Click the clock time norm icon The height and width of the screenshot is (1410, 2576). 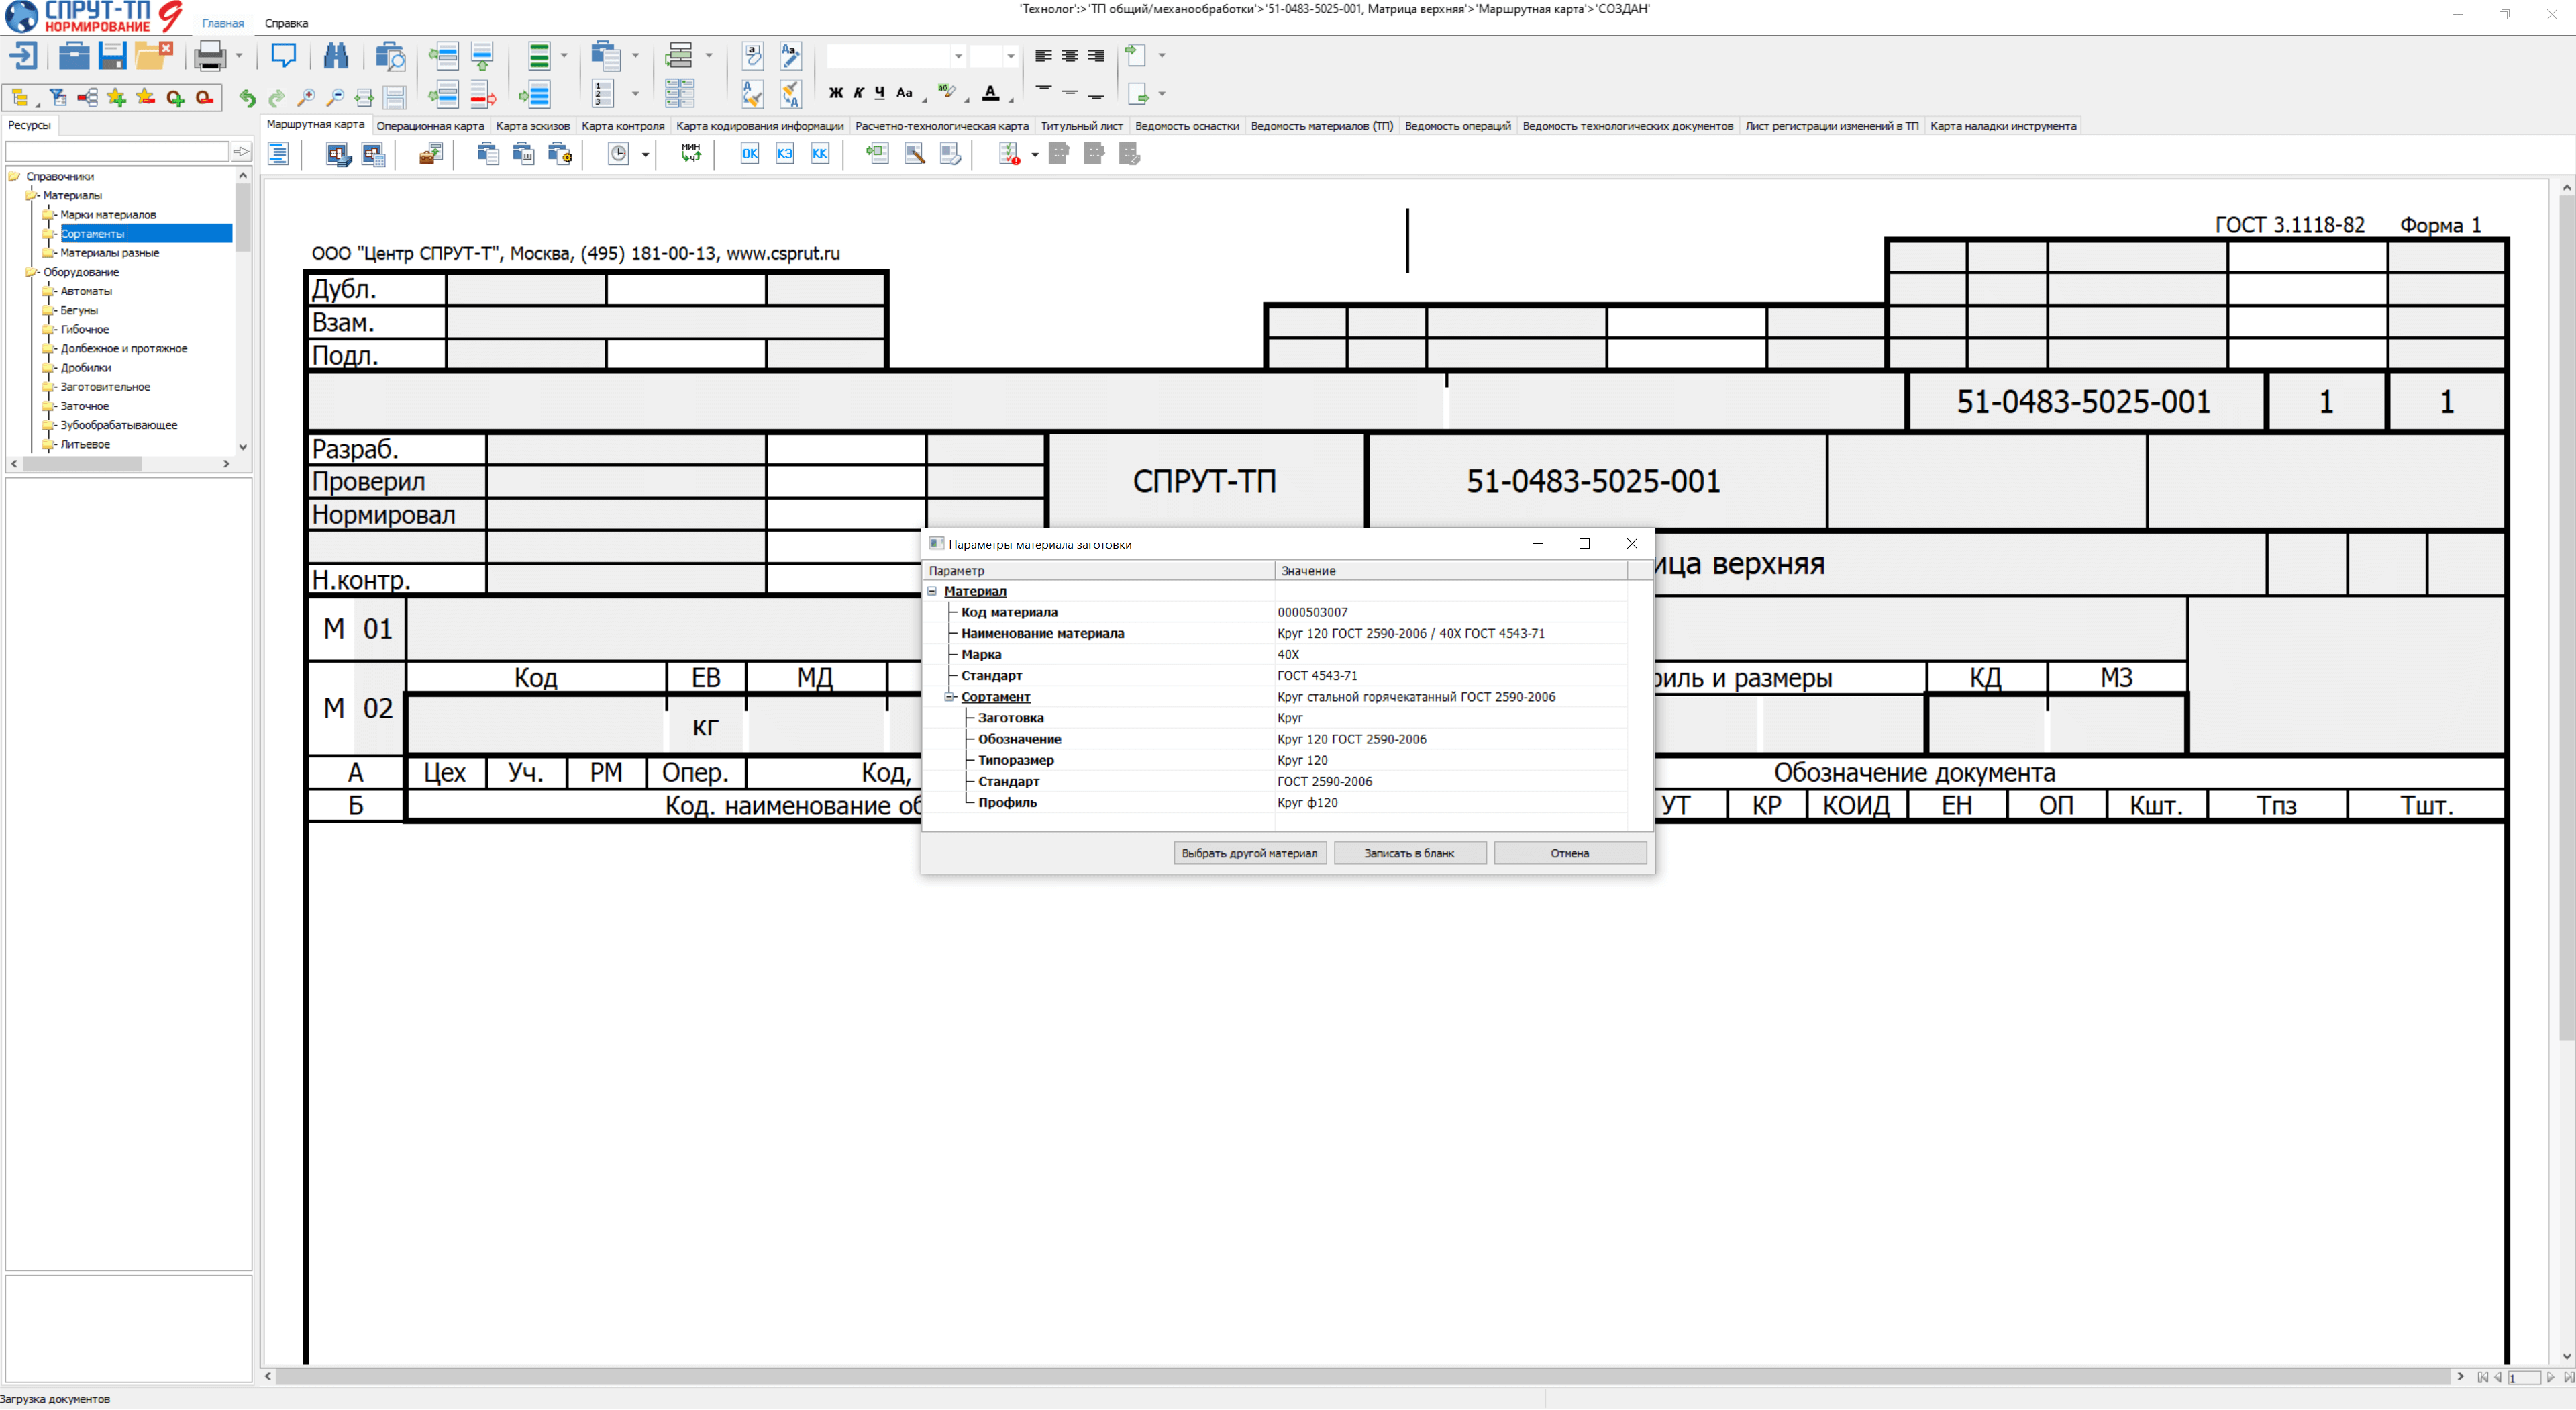[619, 153]
